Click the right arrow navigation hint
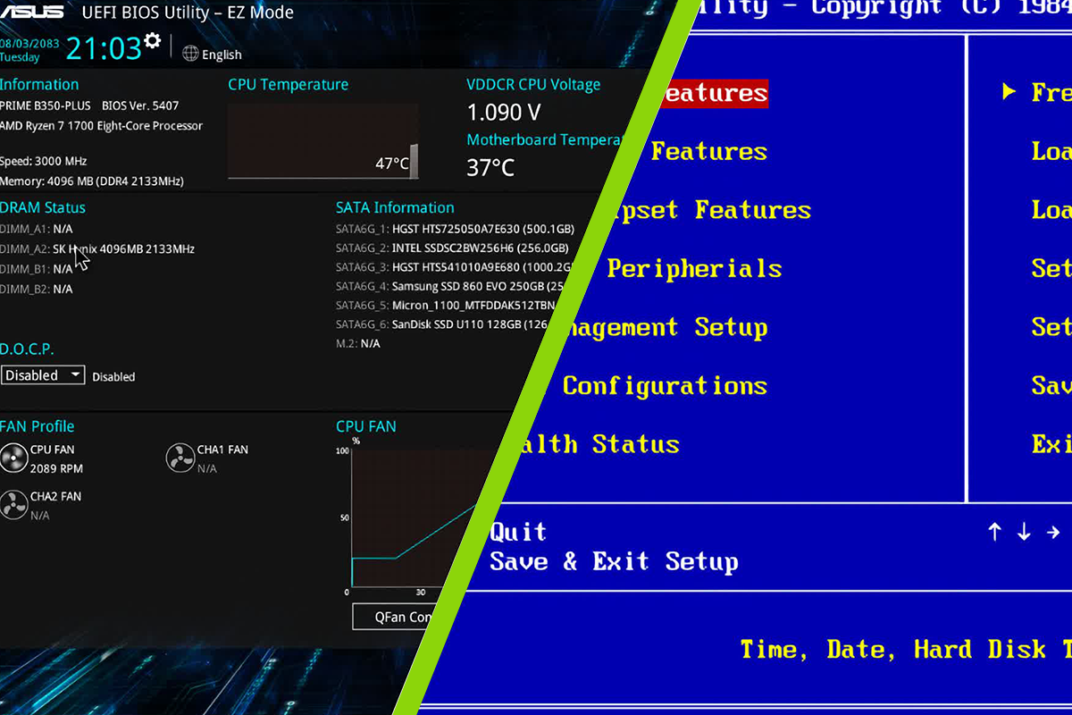The width and height of the screenshot is (1072, 715). (x=1053, y=533)
